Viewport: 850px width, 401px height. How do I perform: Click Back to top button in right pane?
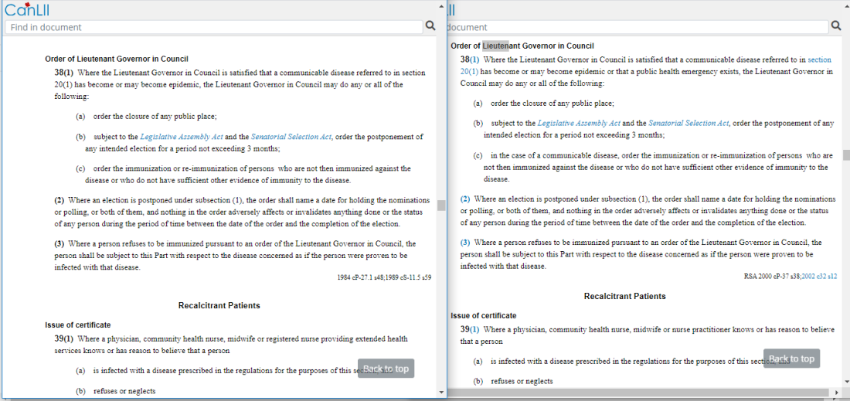pos(791,359)
